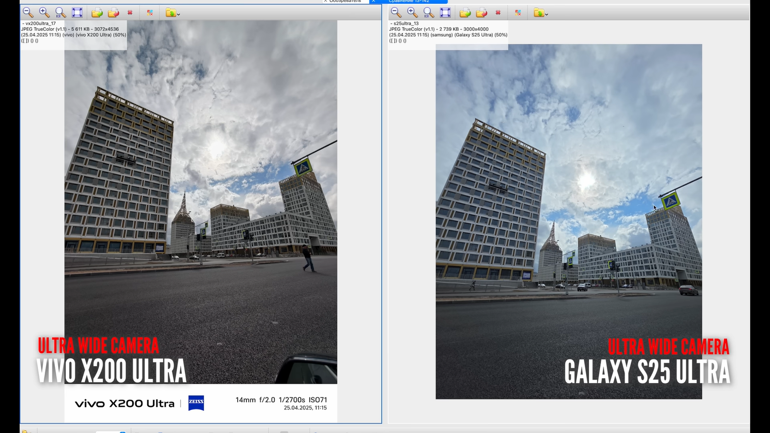Zoom in on the vivo X200 image
This screenshot has width=770, height=433.
click(44, 13)
